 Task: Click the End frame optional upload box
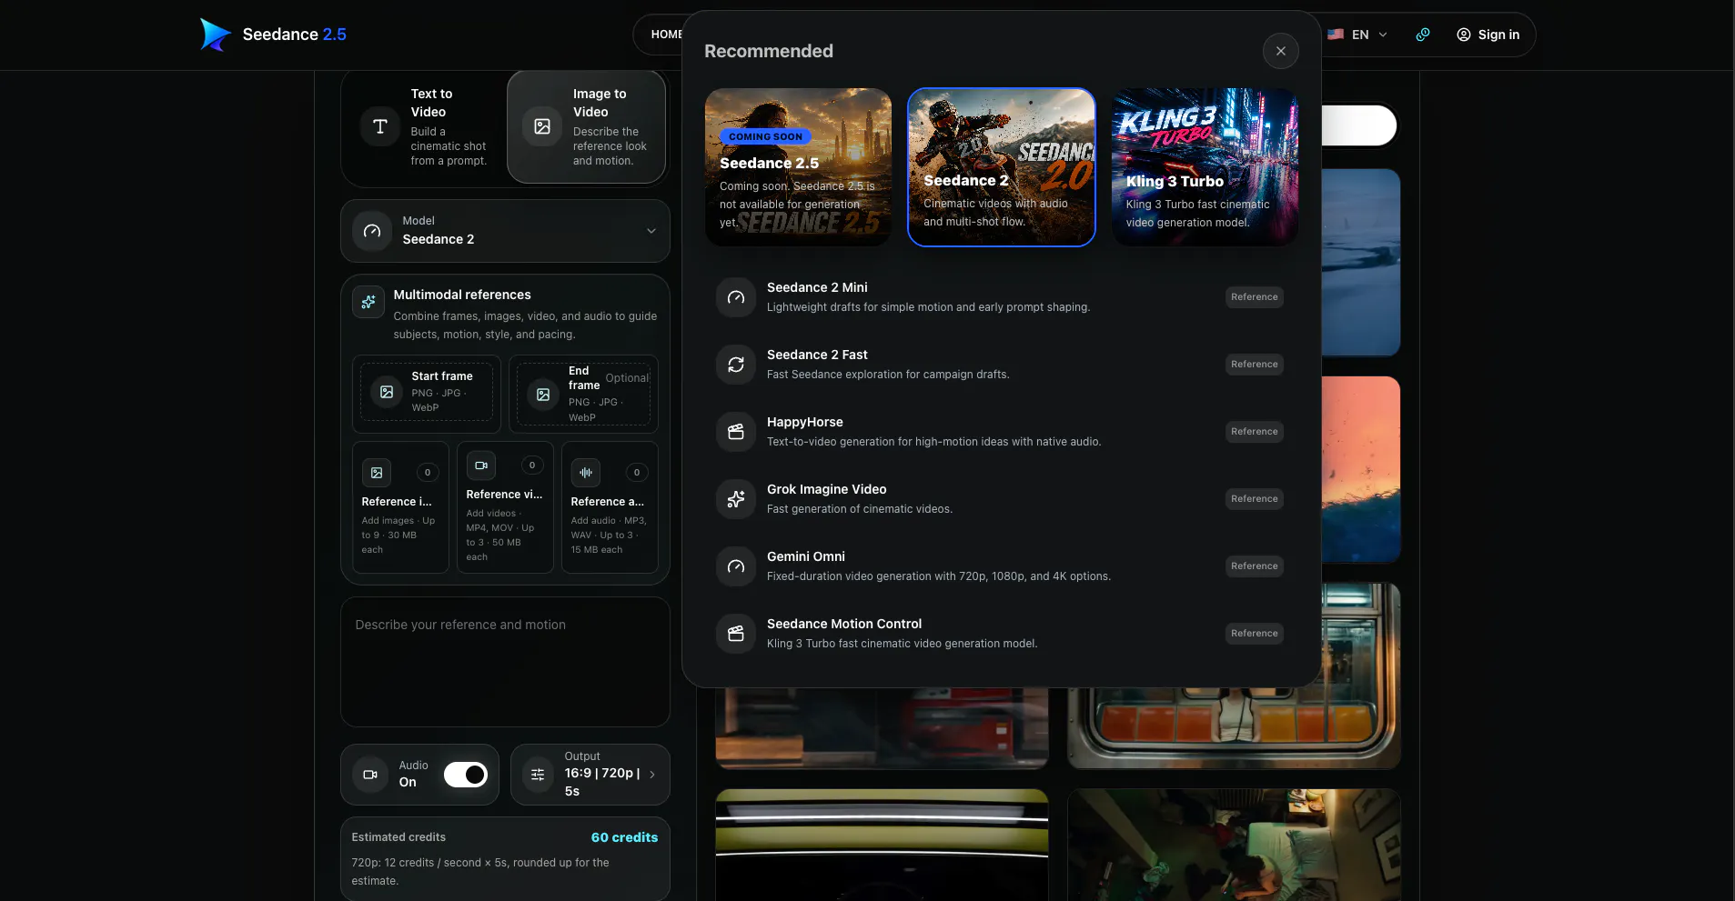coord(583,395)
